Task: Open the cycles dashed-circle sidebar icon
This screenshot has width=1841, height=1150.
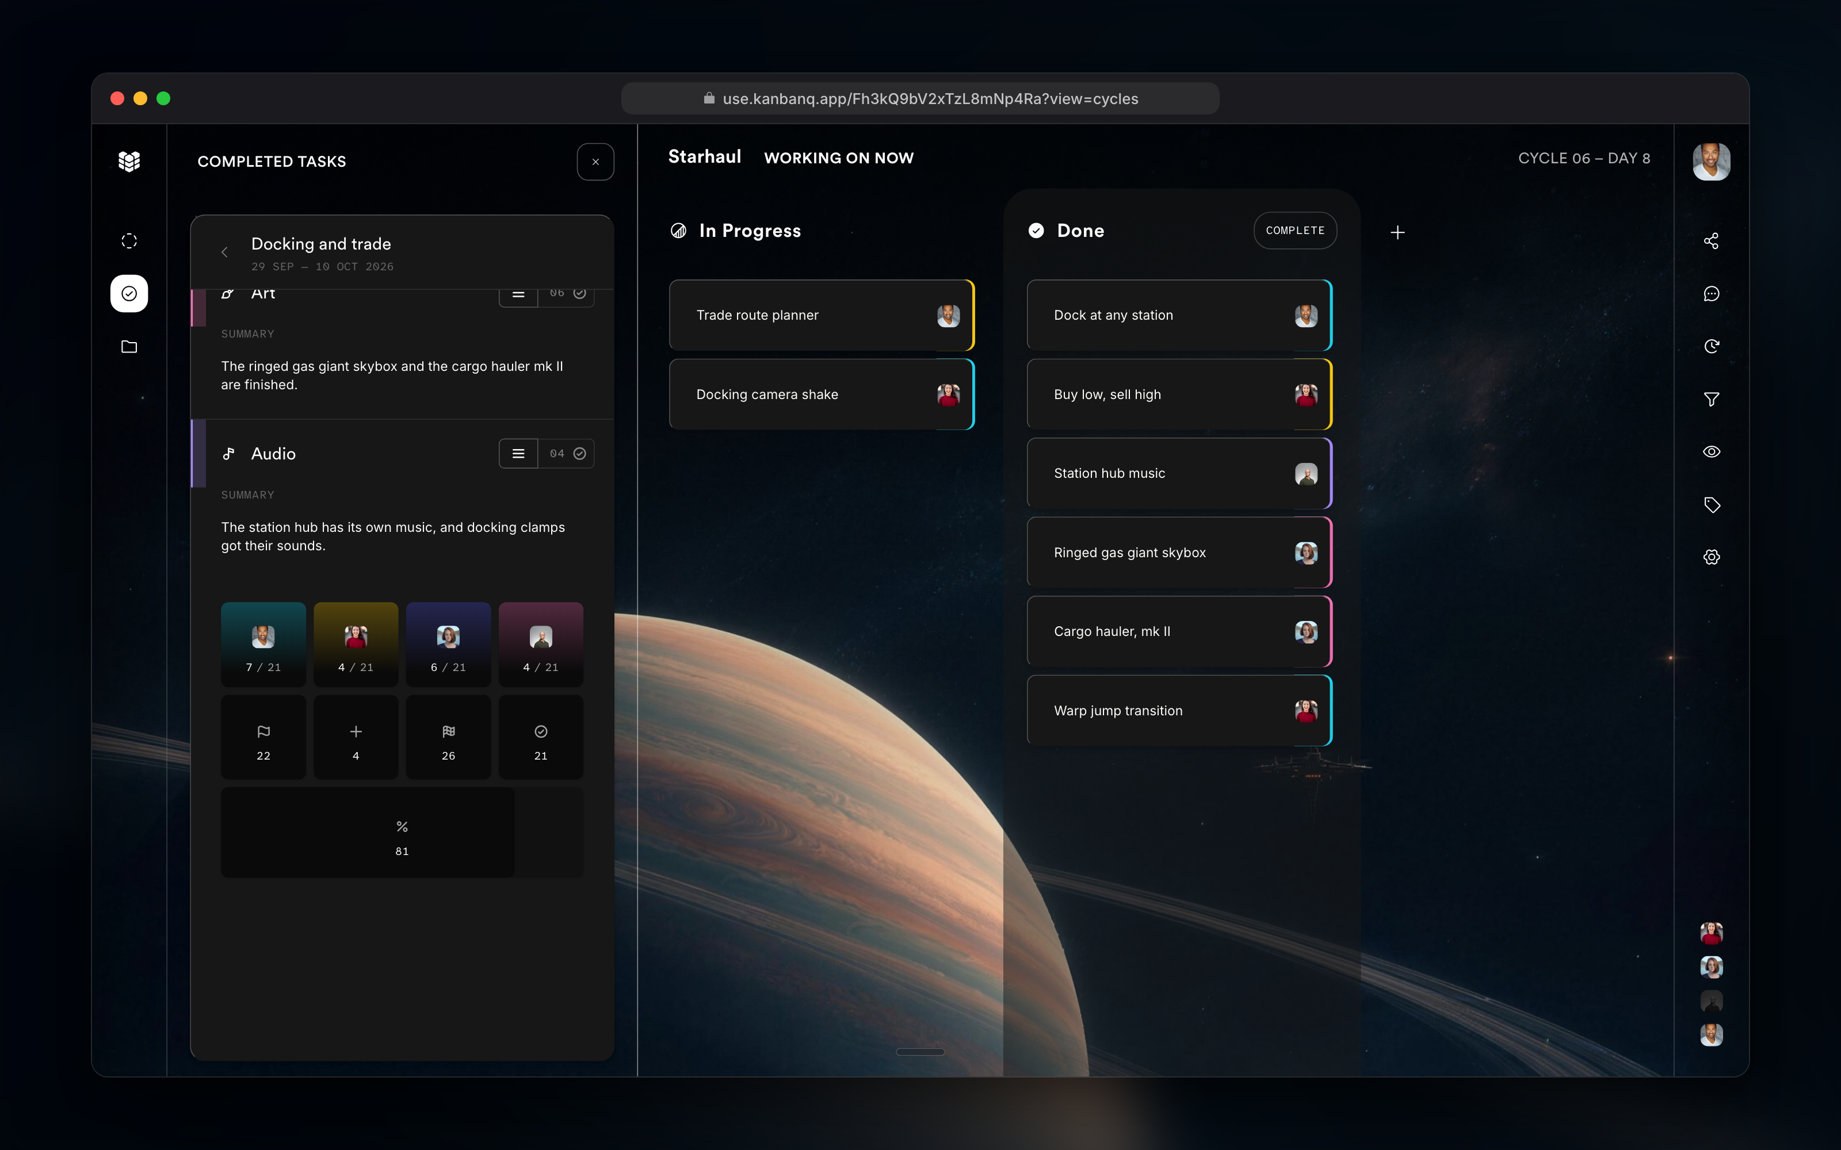Action: click(129, 241)
